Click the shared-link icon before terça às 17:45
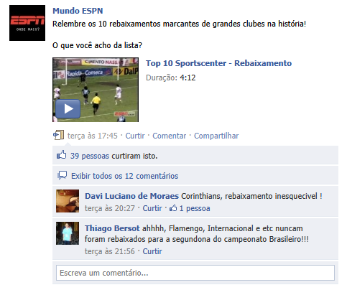The width and height of the screenshot is (347, 290). pos(58,135)
